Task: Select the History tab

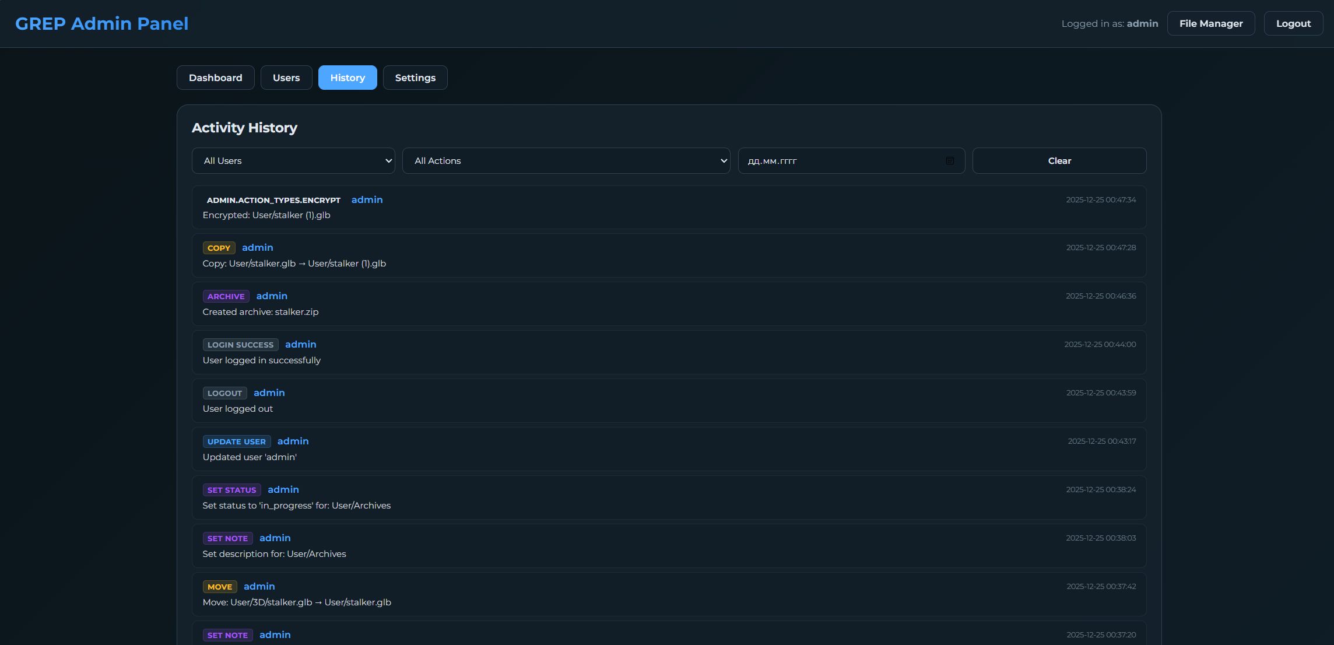Action: coord(347,78)
